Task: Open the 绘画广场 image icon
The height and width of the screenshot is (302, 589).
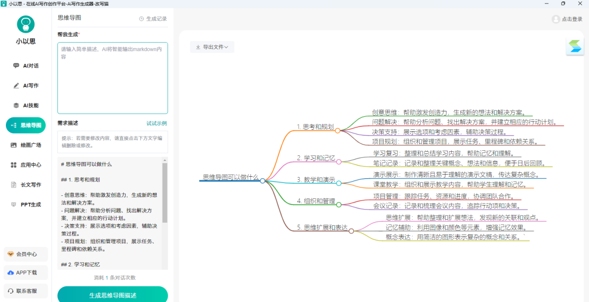Action: 14,145
